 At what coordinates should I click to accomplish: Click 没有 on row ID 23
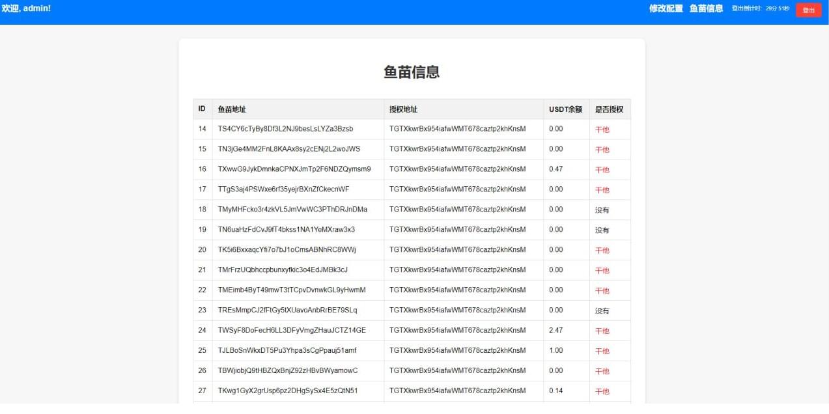[602, 310]
